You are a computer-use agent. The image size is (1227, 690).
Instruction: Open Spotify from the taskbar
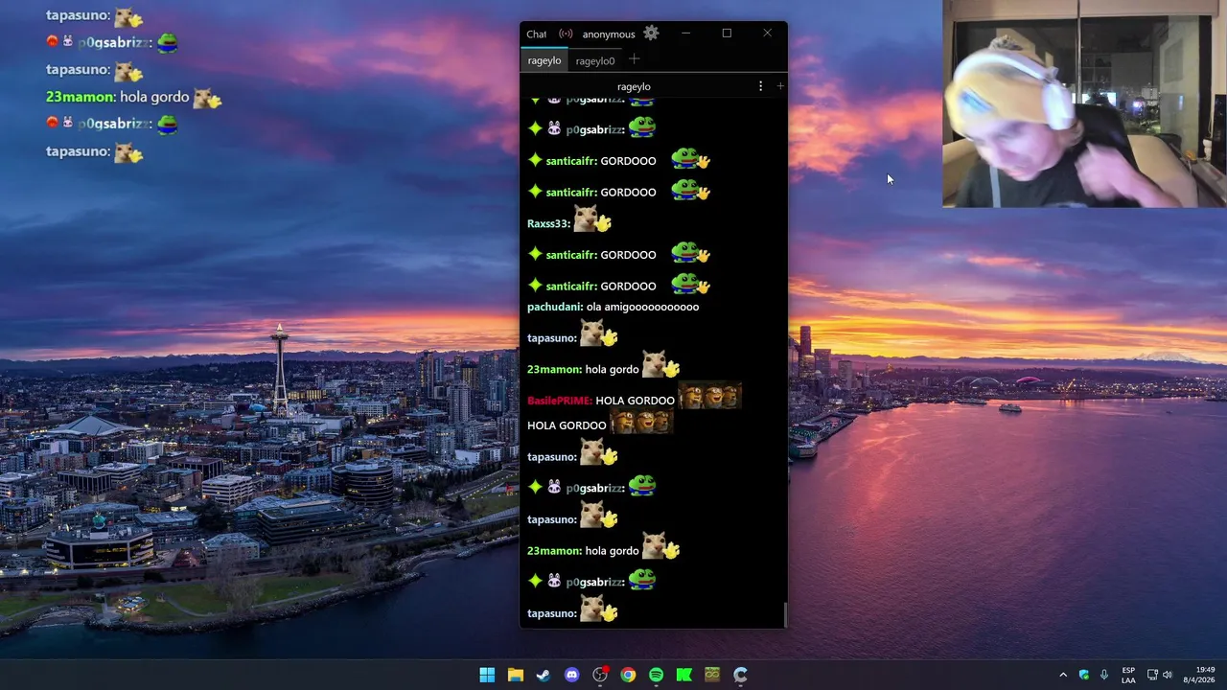(x=656, y=675)
